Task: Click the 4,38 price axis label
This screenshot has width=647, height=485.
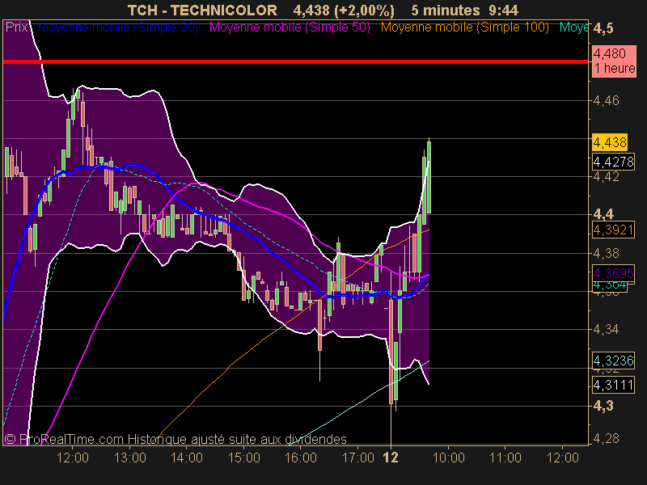Action: point(606,253)
